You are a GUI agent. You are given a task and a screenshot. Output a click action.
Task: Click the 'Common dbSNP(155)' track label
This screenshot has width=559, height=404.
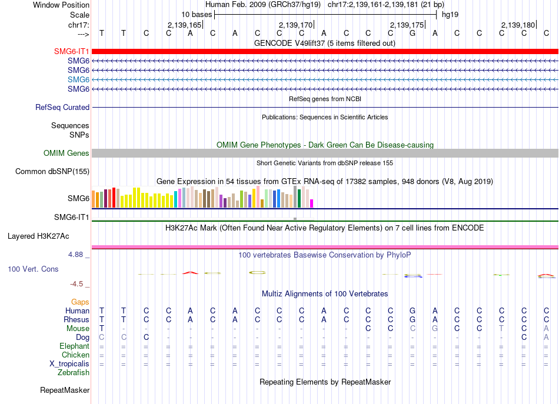pos(52,171)
